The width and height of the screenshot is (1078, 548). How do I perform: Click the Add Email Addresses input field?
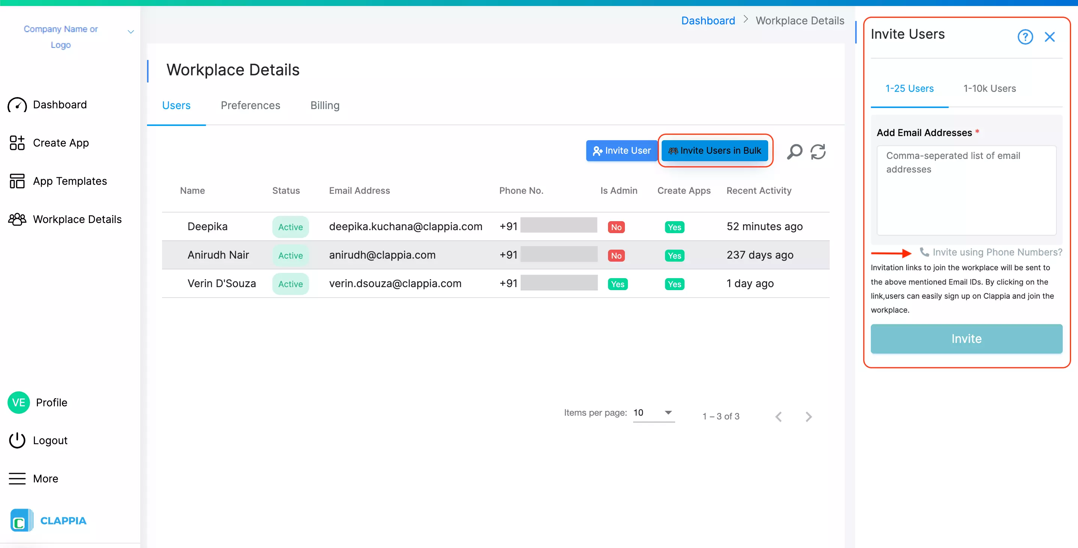[x=966, y=189]
